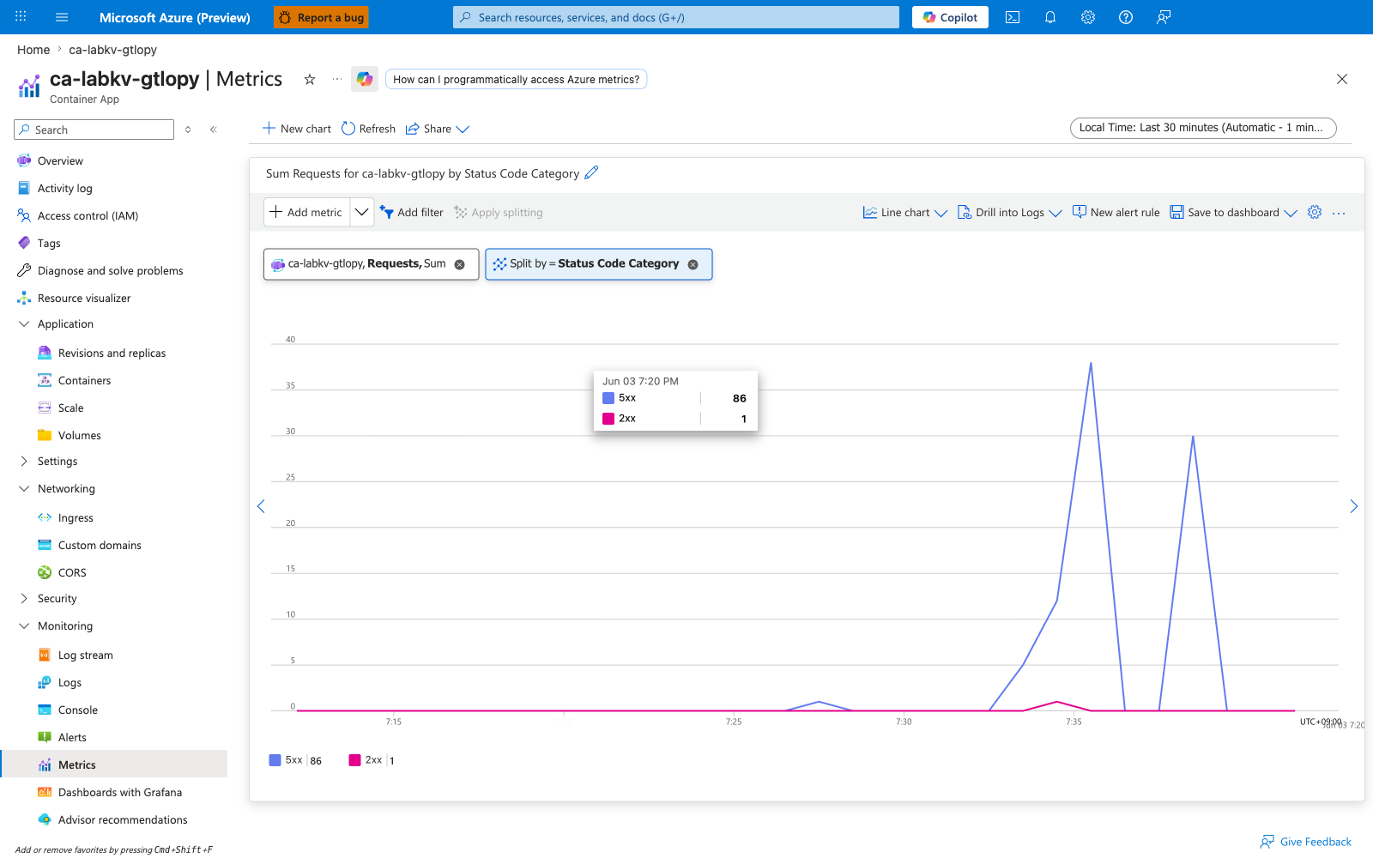1373x858 pixels.
Task: Open Drill into Logs dropdown
Action: pyautogui.click(x=1010, y=212)
